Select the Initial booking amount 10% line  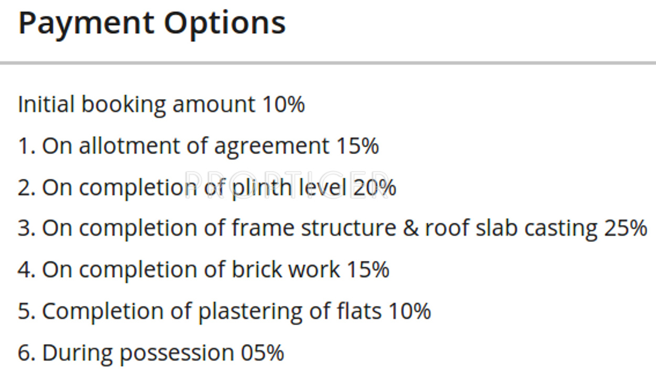pyautogui.click(x=162, y=104)
